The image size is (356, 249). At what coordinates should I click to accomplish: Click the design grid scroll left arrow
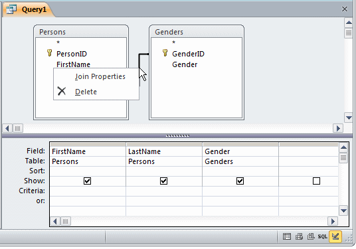[x=55, y=221]
